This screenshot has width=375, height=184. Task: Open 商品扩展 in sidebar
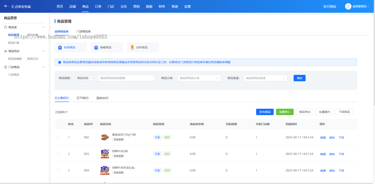click(13, 43)
